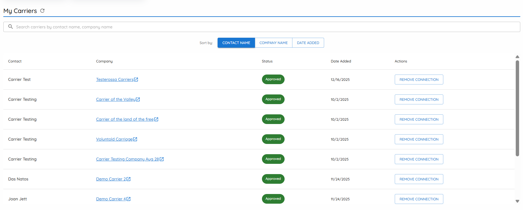Open the Demo Carrier 2 link
The image size is (523, 210).
pyautogui.click(x=111, y=179)
